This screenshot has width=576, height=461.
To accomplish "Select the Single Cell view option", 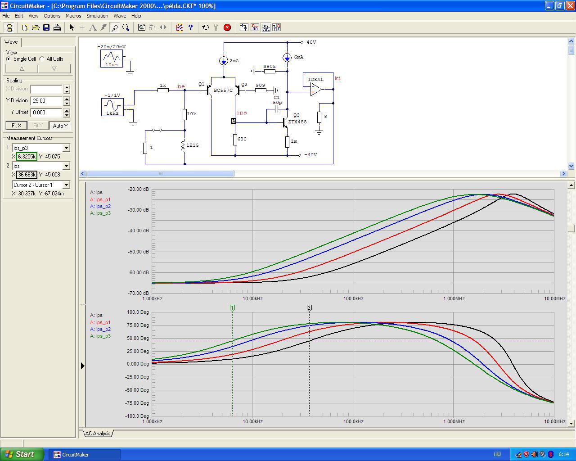I will (x=9, y=59).
